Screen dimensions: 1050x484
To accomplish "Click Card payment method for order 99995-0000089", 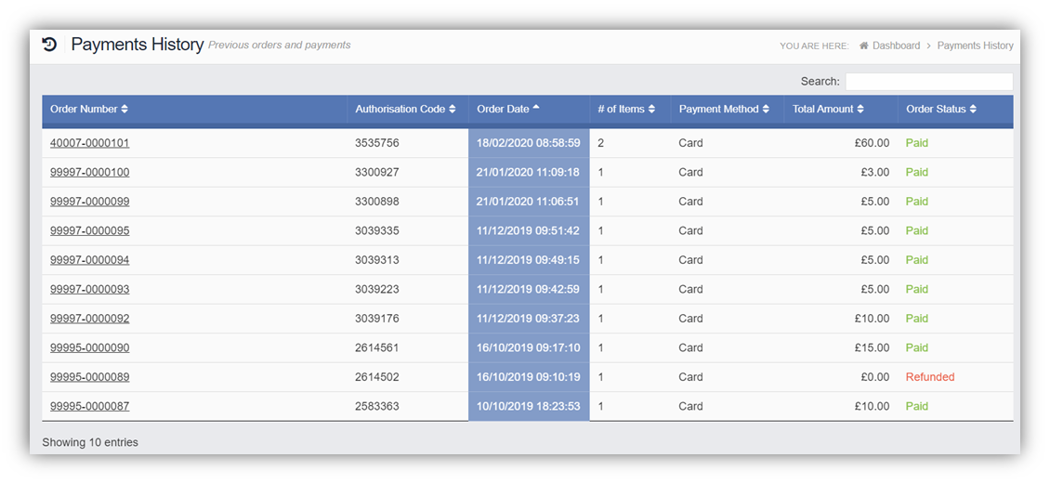I will (690, 377).
